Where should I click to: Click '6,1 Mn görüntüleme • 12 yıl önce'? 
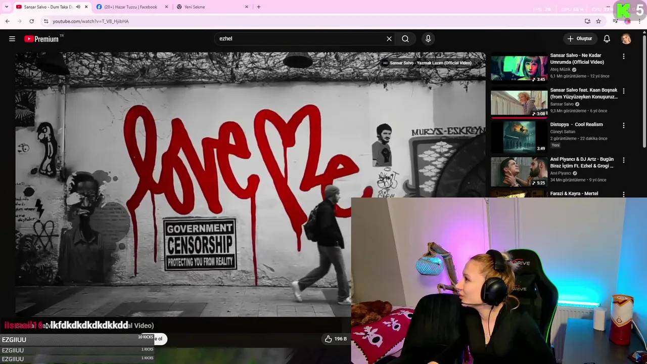580,76
